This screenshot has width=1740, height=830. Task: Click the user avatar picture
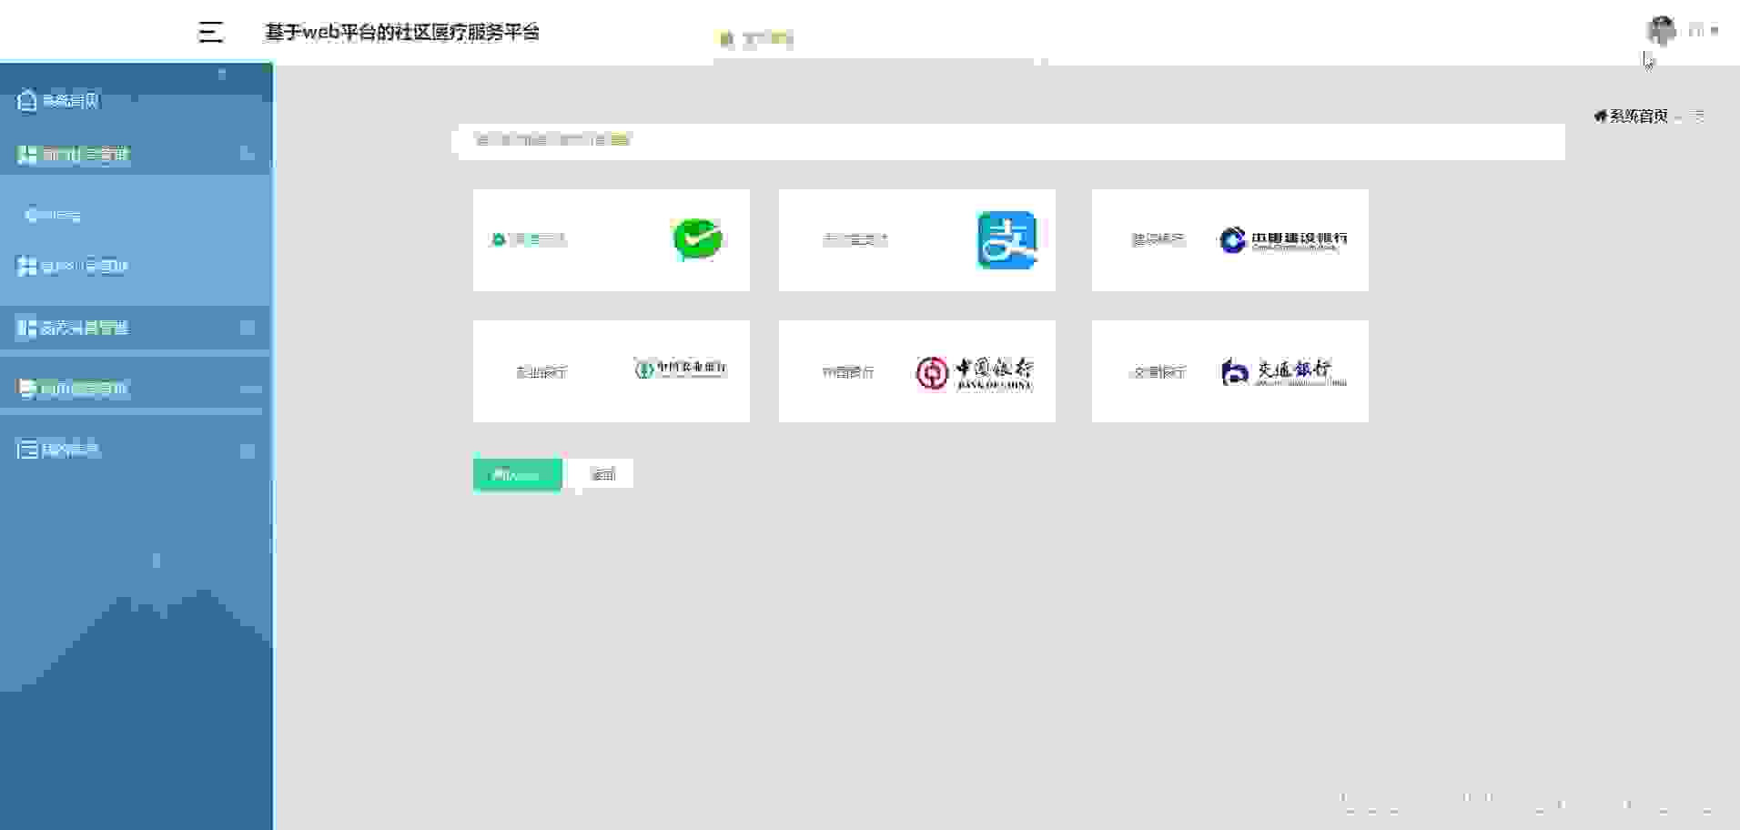click(1662, 30)
